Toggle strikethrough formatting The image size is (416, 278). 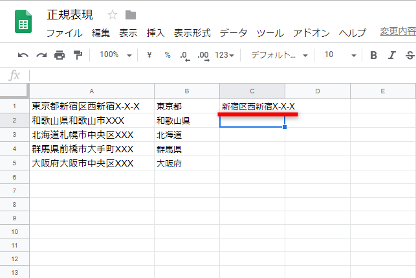pos(410,55)
